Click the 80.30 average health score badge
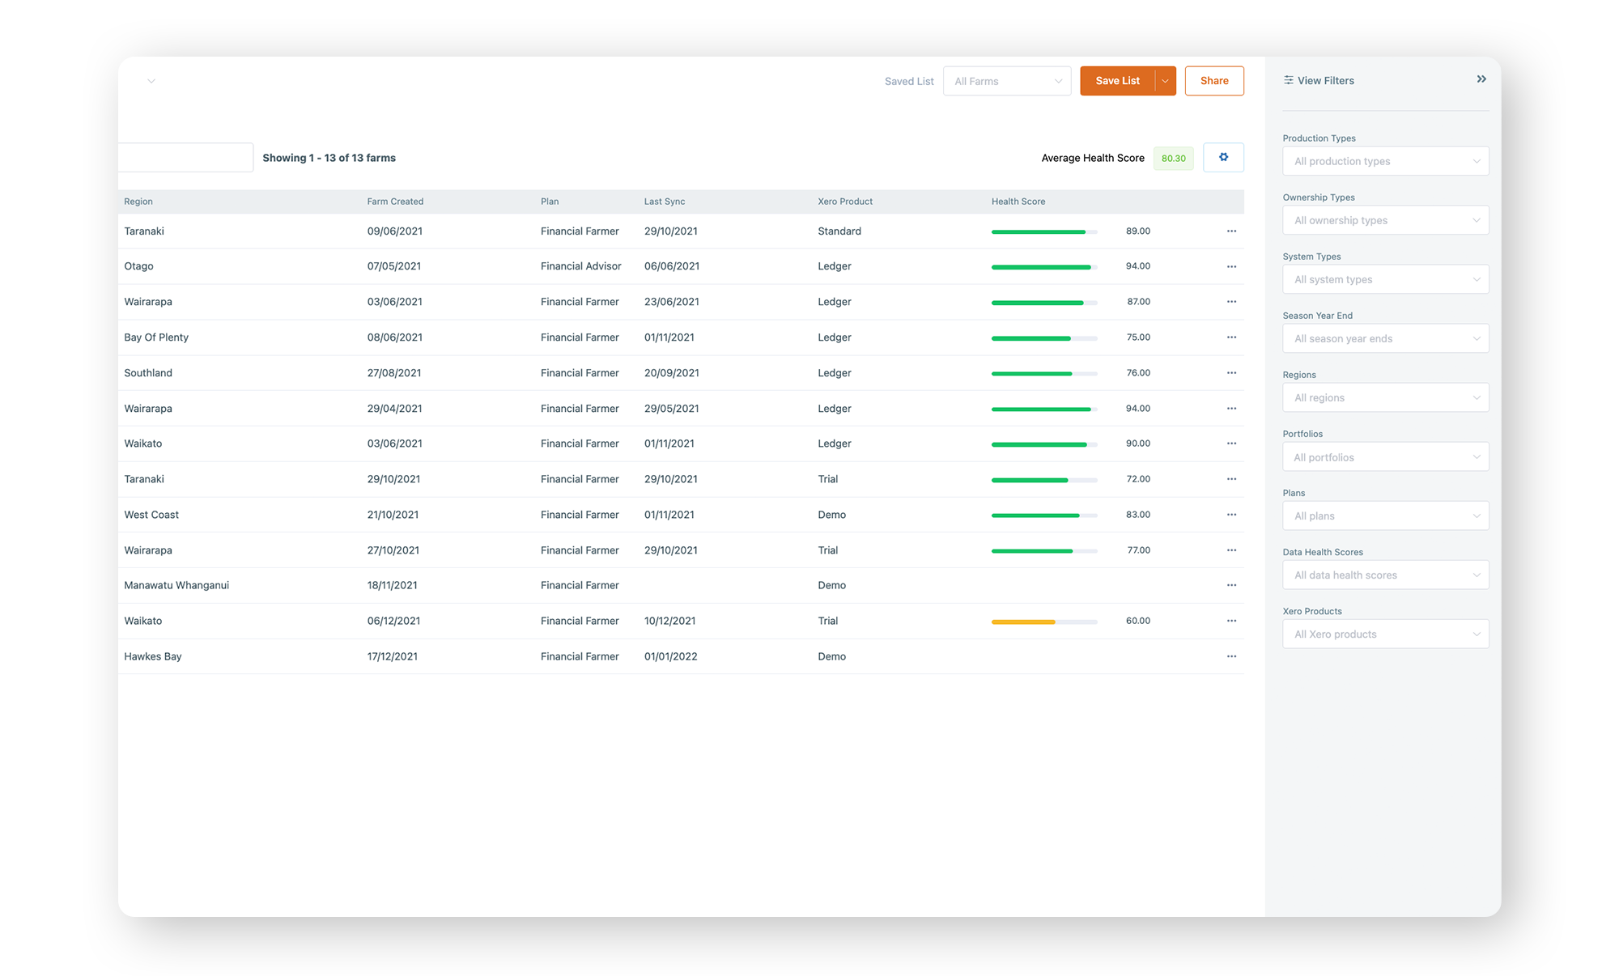The image size is (1619, 976). (x=1173, y=158)
